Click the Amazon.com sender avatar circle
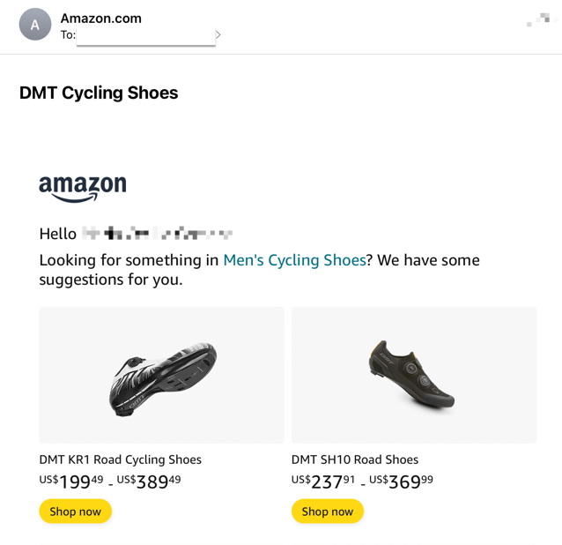Screen dimensions: 562x545 click(x=34, y=25)
